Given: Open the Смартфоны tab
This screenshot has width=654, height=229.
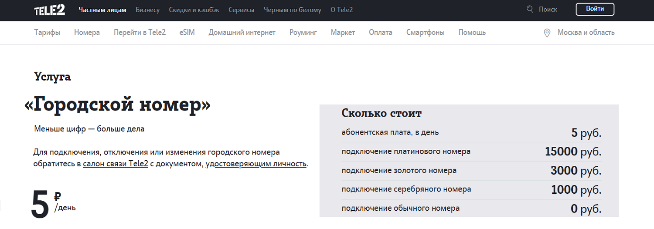Looking at the screenshot, I should tap(426, 32).
